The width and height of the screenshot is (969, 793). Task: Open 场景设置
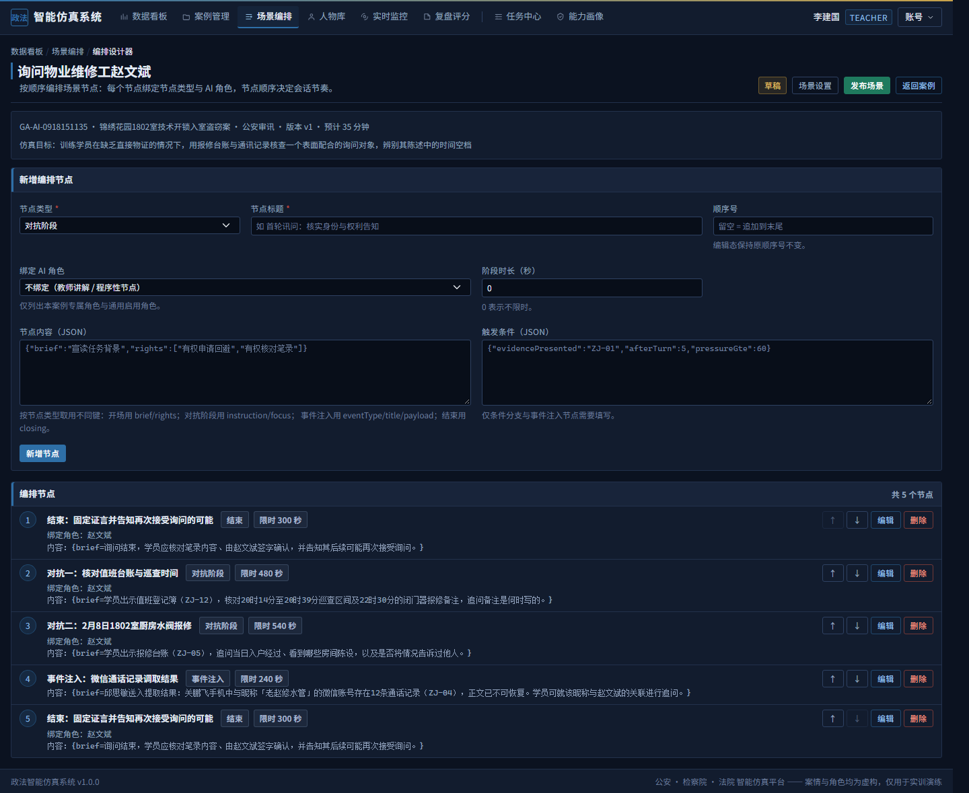[x=815, y=85]
